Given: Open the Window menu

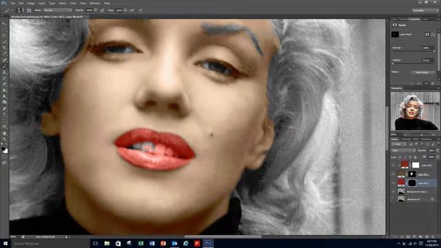Looking at the screenshot, I should [x=95, y=3].
